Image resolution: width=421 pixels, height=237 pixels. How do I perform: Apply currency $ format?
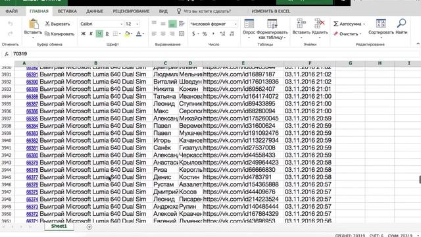pos(193,34)
